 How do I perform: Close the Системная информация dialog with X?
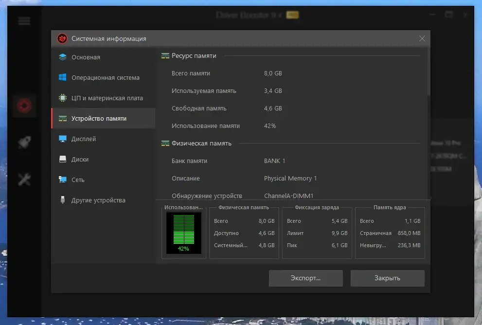422,38
